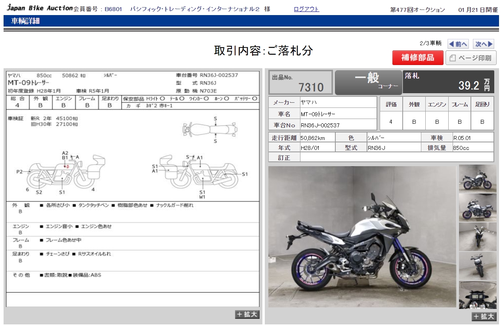Viewport: 501px width, 326px height.
Task: Open the instrument cluster windshield thumbnail
Action: point(477,295)
